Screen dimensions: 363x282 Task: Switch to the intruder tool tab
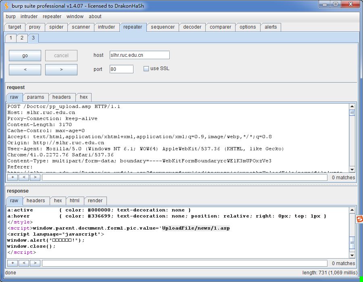(106, 27)
